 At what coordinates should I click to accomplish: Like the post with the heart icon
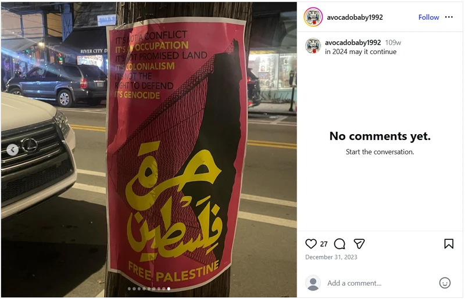(311, 244)
